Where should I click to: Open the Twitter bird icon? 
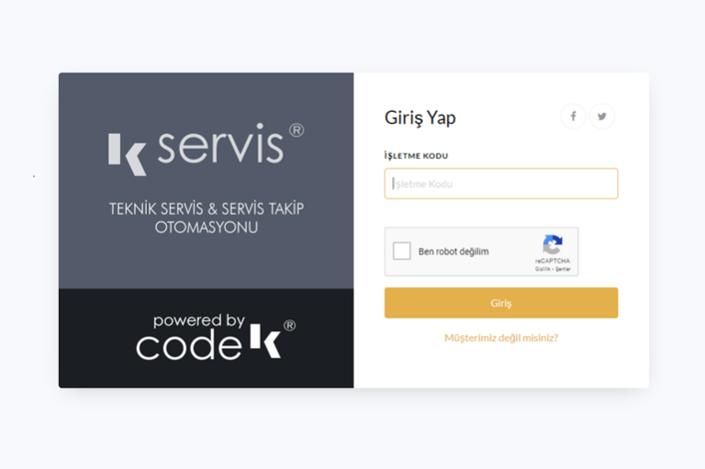point(601,117)
